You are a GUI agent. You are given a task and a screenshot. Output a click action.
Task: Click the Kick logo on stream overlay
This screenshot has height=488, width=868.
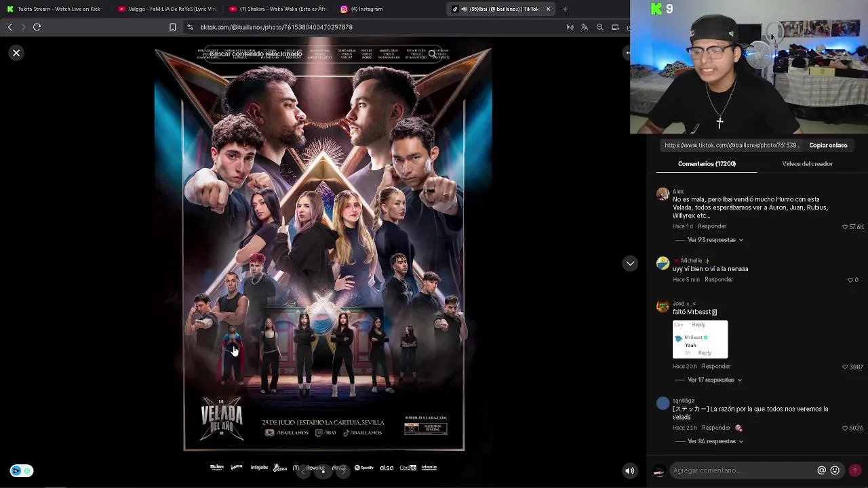pos(656,9)
